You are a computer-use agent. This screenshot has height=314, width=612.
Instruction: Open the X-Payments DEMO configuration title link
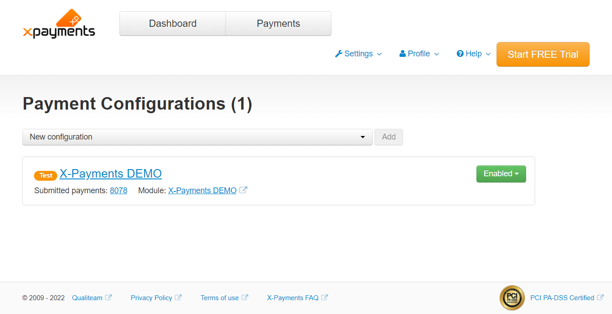(110, 174)
